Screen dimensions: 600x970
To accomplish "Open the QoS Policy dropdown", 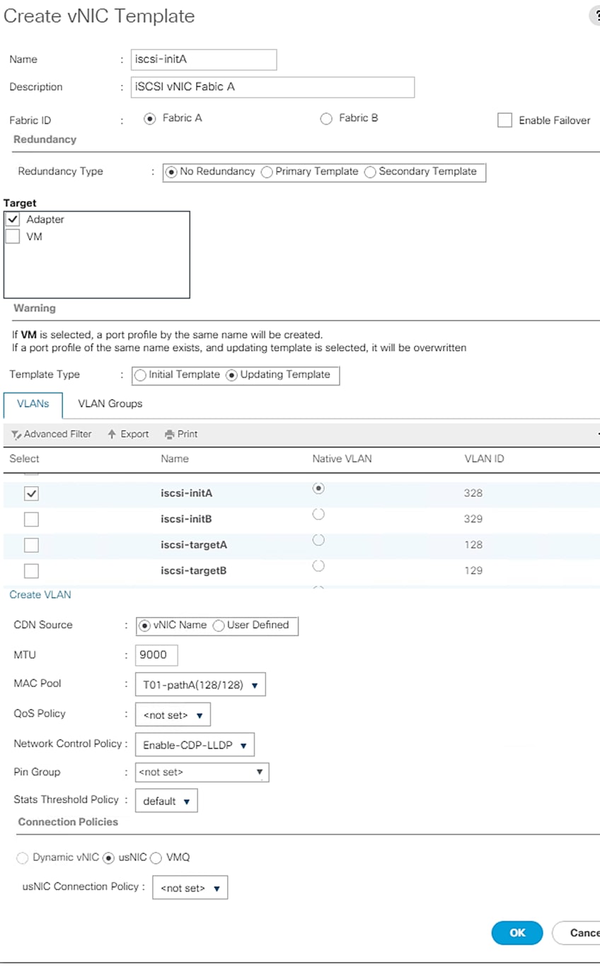I will (x=173, y=715).
